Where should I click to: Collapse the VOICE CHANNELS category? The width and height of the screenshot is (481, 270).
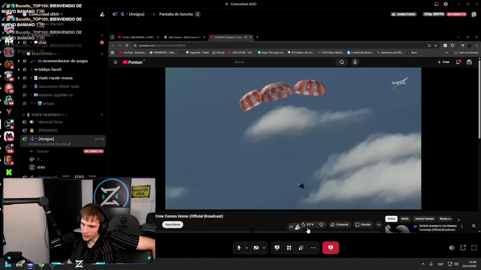click(45, 115)
